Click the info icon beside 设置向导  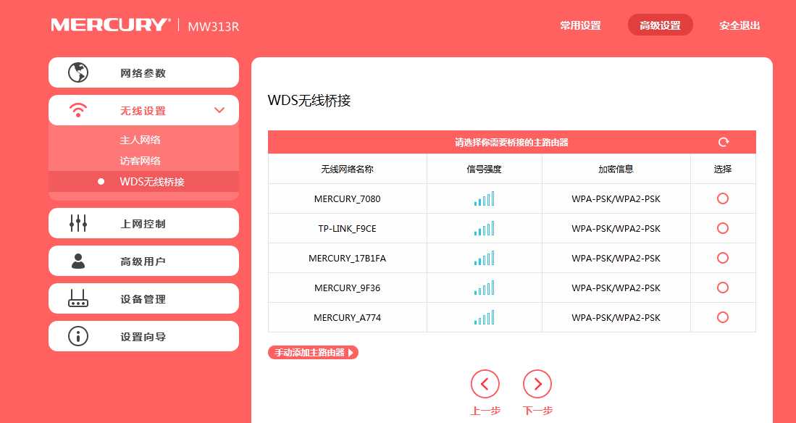pyautogui.click(x=78, y=336)
